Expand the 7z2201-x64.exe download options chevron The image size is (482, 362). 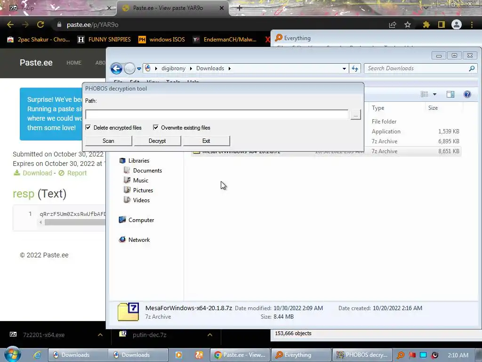(100, 335)
